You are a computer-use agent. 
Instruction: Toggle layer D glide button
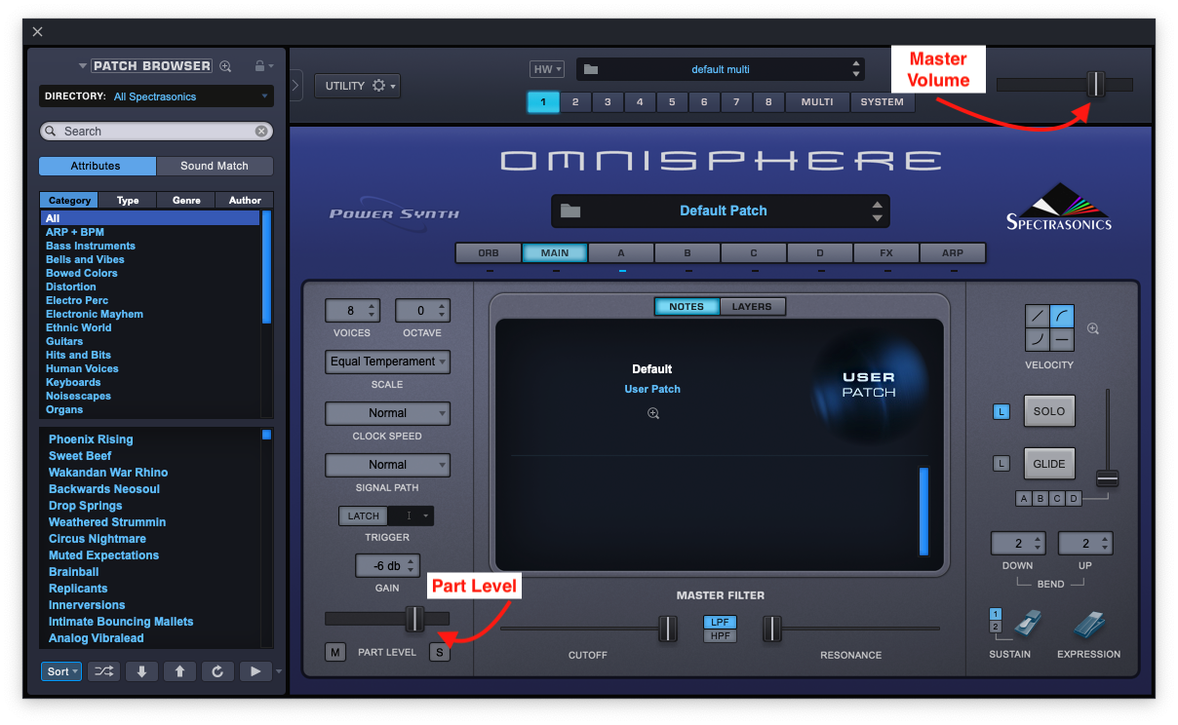(1074, 499)
